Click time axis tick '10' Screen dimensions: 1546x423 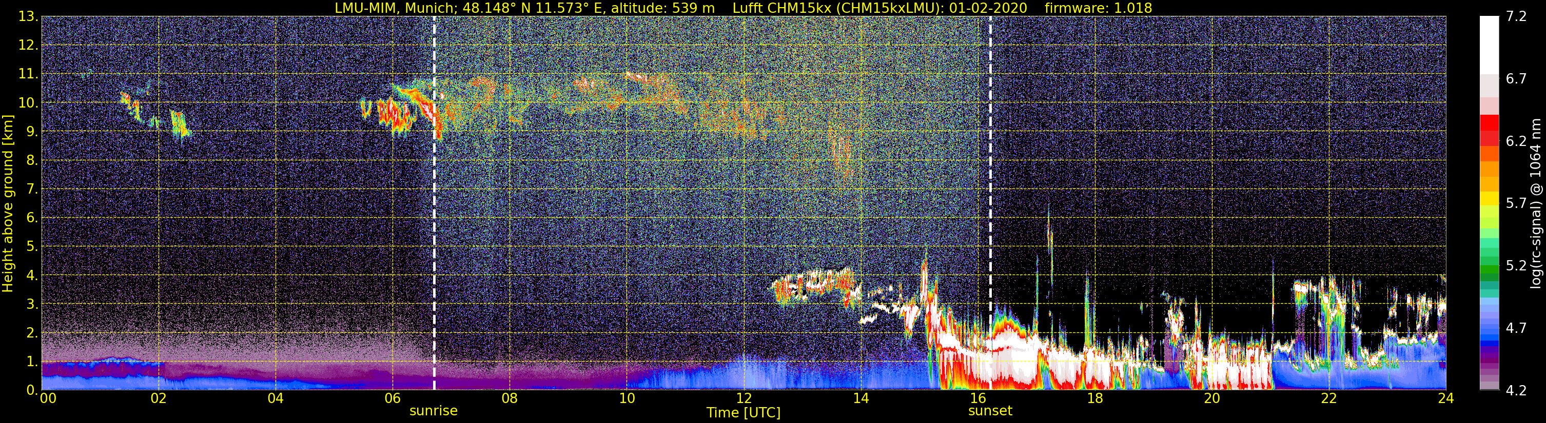click(627, 398)
